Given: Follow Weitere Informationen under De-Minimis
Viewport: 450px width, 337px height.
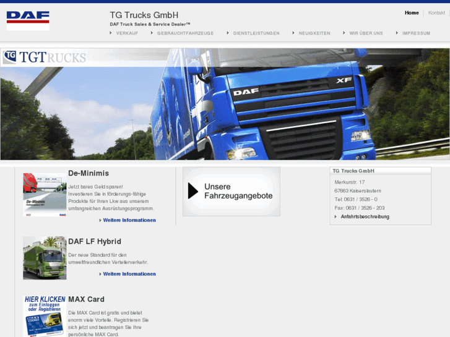Looking at the screenshot, I should 129,220.
